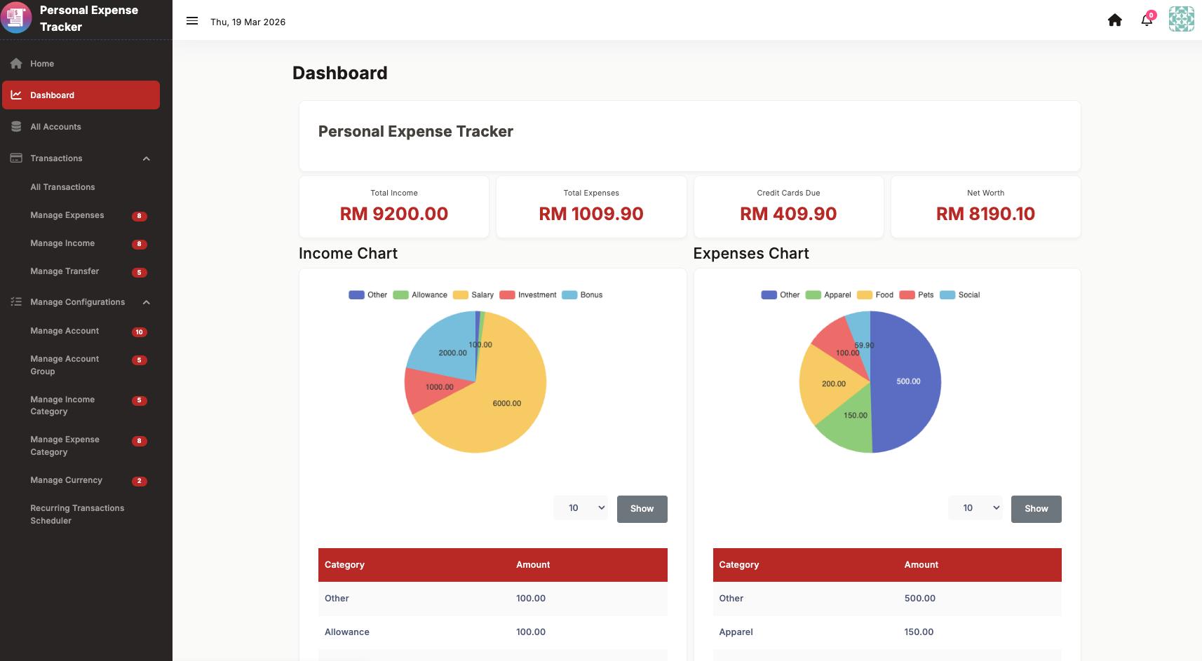
Task: Toggle Food legend in Expenses Chart
Action: click(x=875, y=295)
